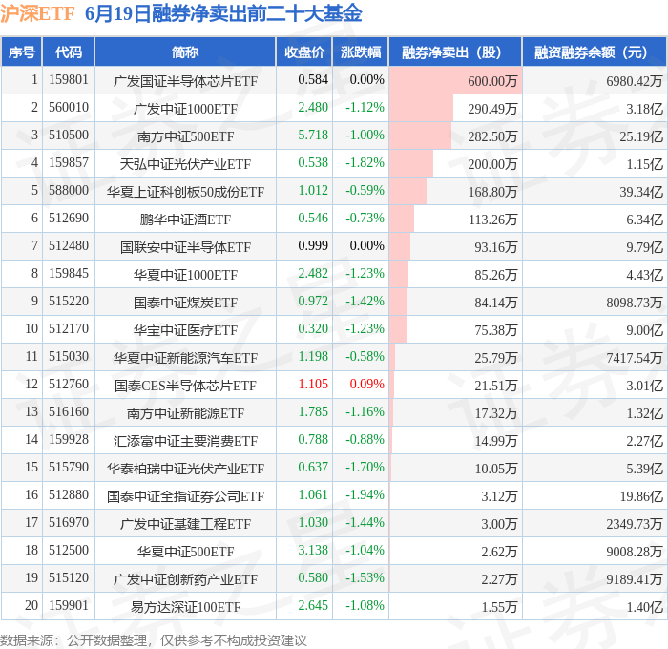Click the closing price 0.999
Viewport: 668px width, 649px height.
tap(313, 246)
